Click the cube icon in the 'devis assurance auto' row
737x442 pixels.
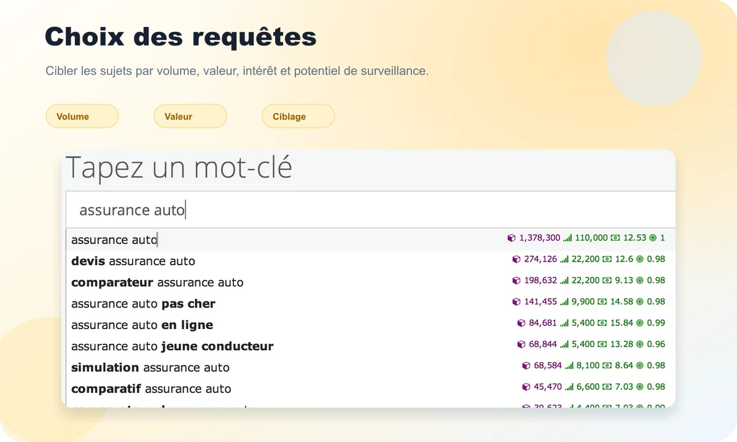pos(517,260)
